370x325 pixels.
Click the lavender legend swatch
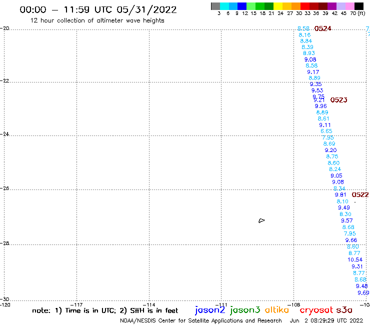coord(340,6)
